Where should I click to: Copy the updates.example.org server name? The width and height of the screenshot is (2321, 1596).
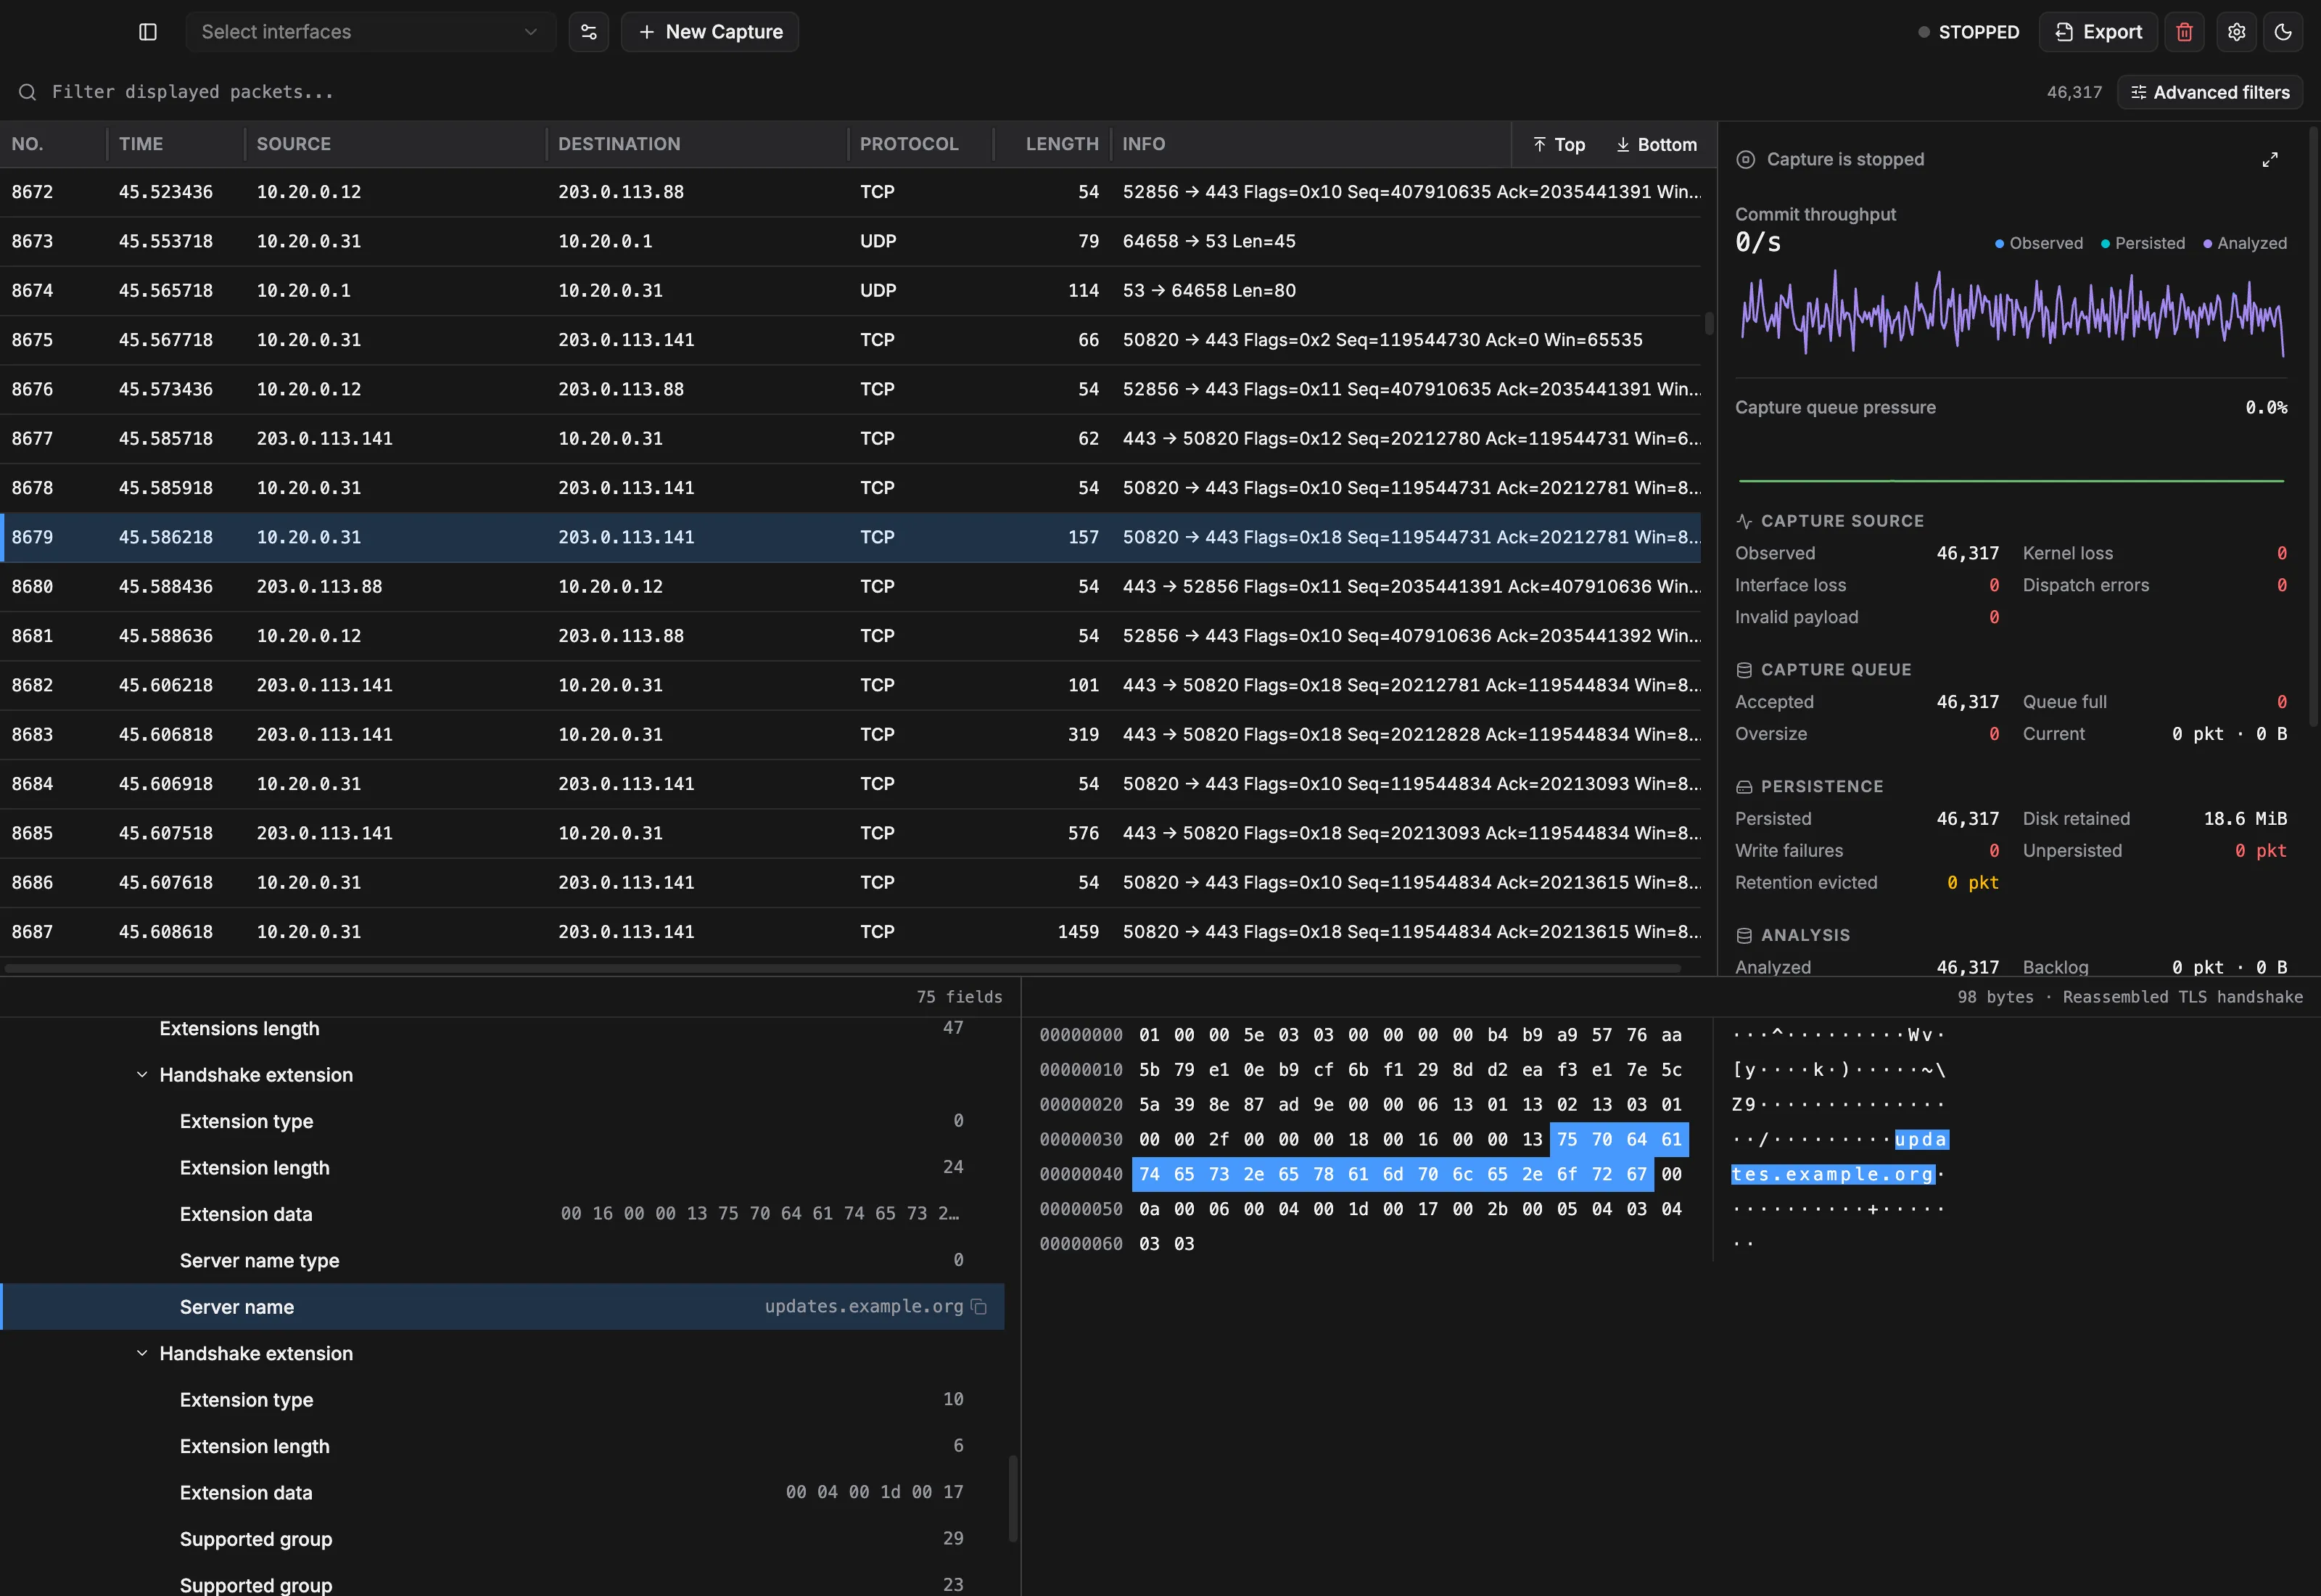(x=980, y=1307)
